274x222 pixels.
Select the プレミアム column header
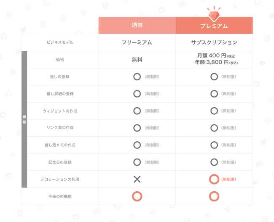coord(214,26)
